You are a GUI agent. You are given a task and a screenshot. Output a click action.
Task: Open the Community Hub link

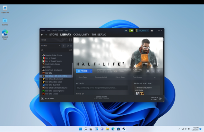click(x=101, y=77)
